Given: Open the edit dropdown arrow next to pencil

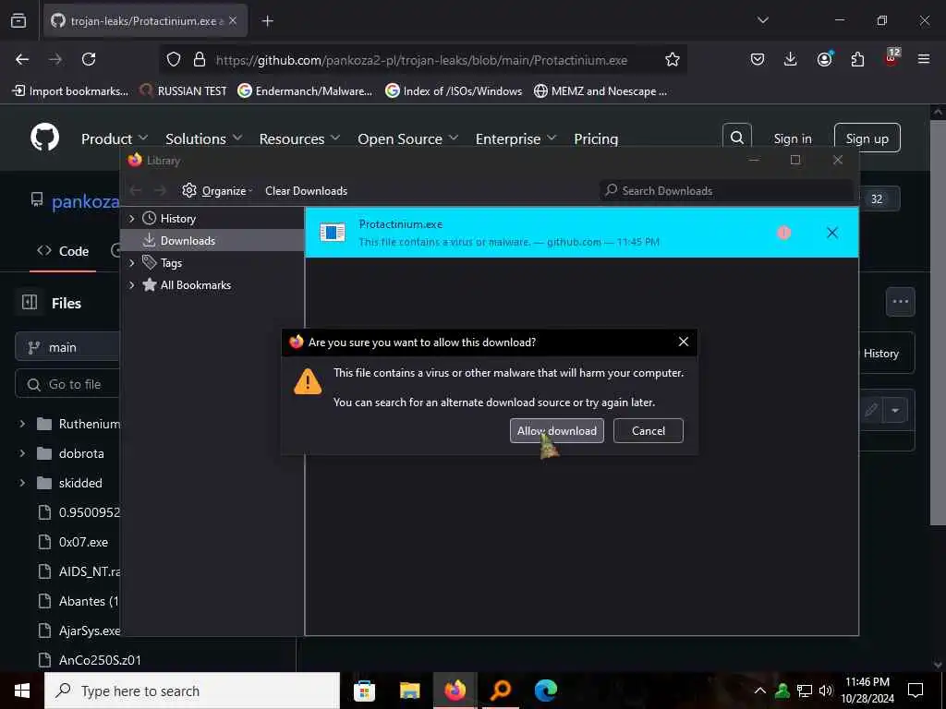Looking at the screenshot, I should 895,411.
